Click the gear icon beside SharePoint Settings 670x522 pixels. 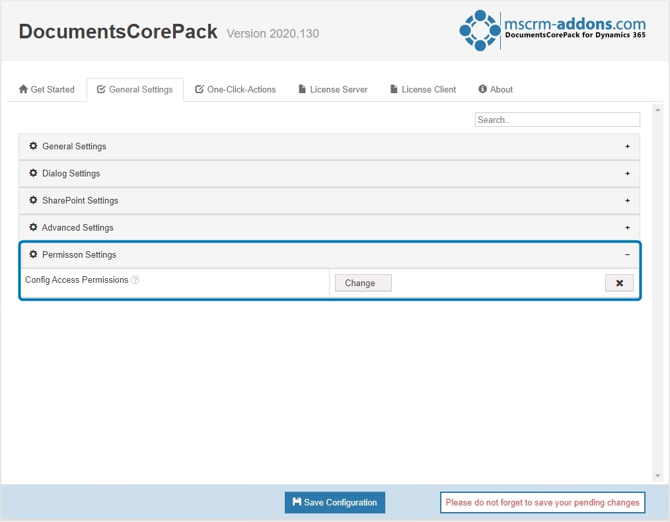[33, 200]
